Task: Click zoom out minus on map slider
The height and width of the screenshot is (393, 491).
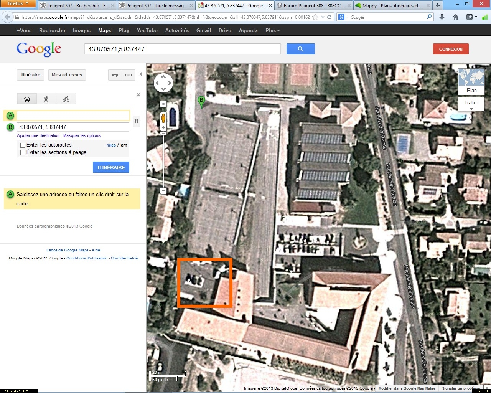Action: pos(163,191)
